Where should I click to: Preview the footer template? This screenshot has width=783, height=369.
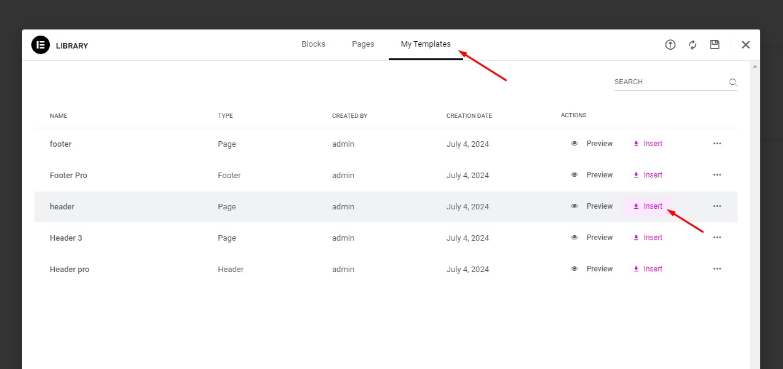[x=592, y=144]
